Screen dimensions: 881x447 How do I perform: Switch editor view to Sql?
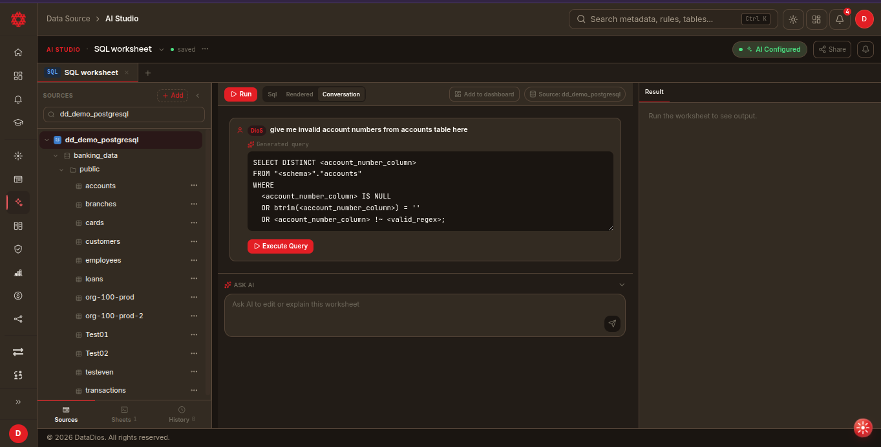(272, 94)
